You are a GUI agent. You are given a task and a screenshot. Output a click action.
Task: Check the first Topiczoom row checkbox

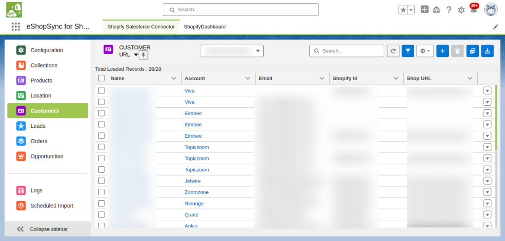(x=102, y=147)
